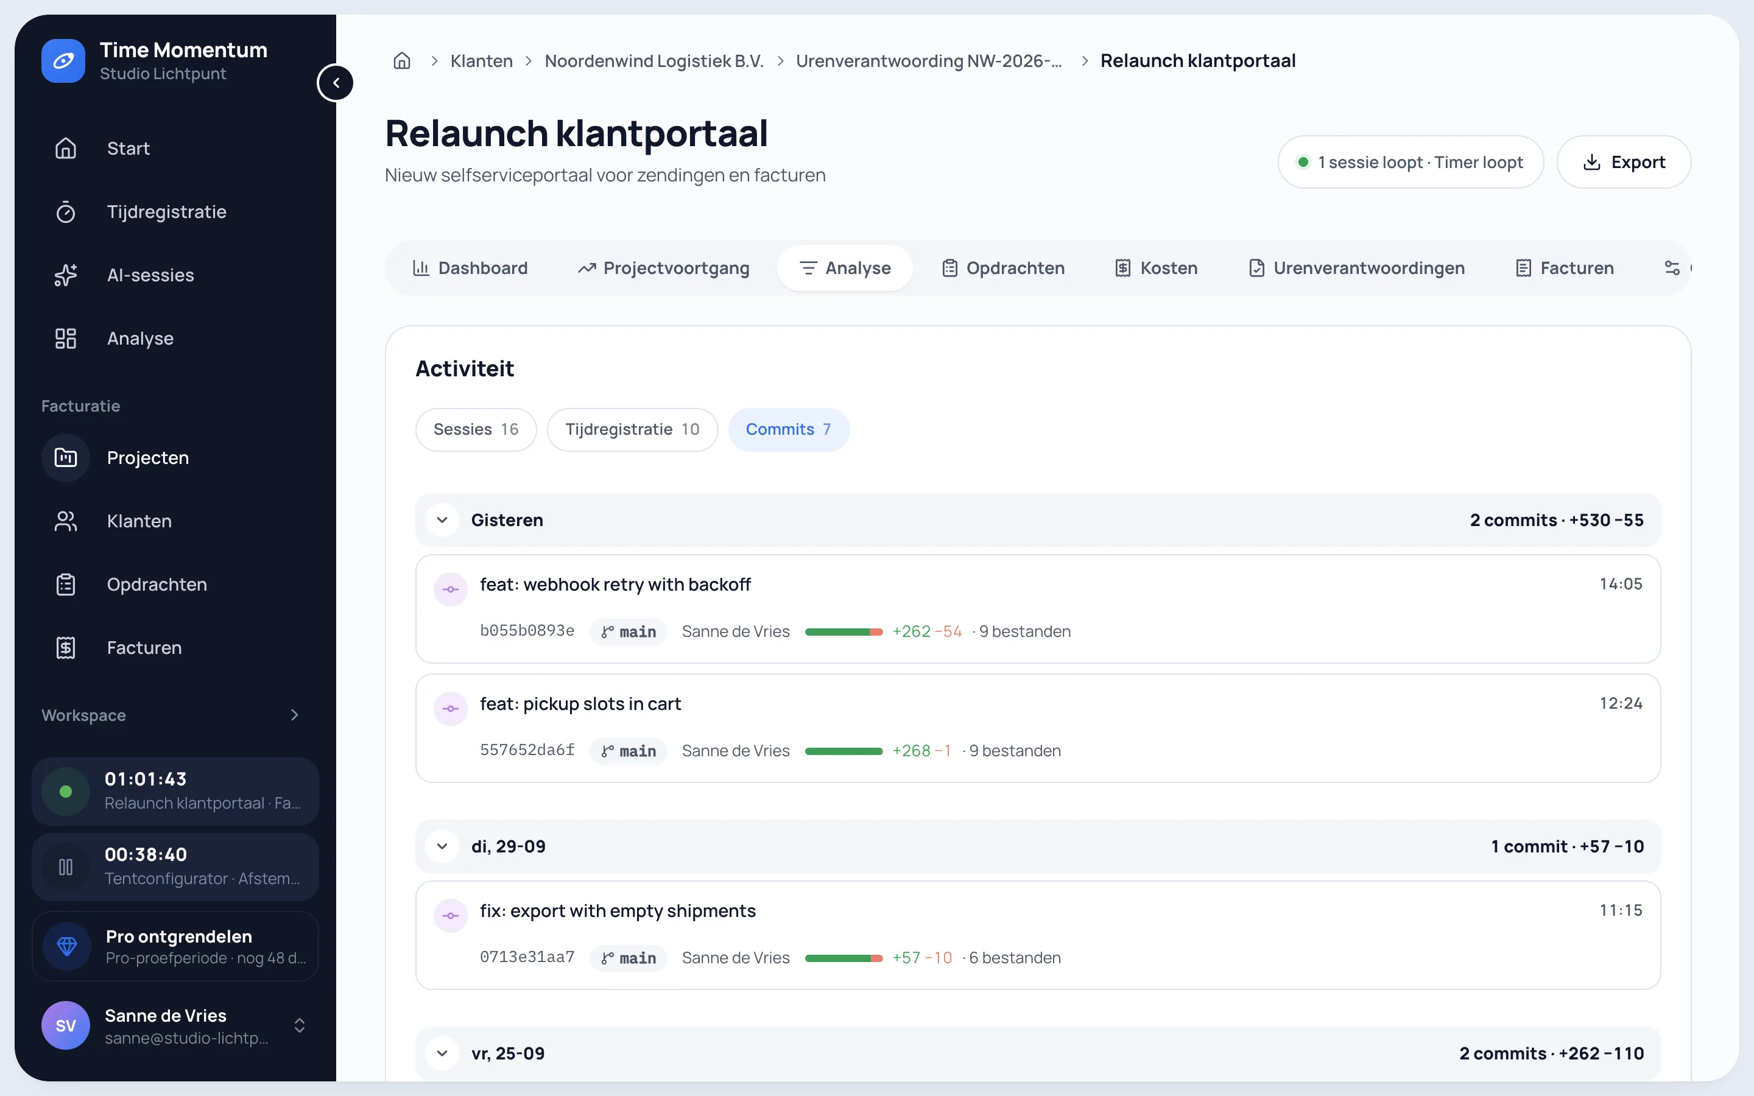Screen dimensions: 1754x1096
Task: Click the +57 -10 diff bar
Action: point(844,958)
